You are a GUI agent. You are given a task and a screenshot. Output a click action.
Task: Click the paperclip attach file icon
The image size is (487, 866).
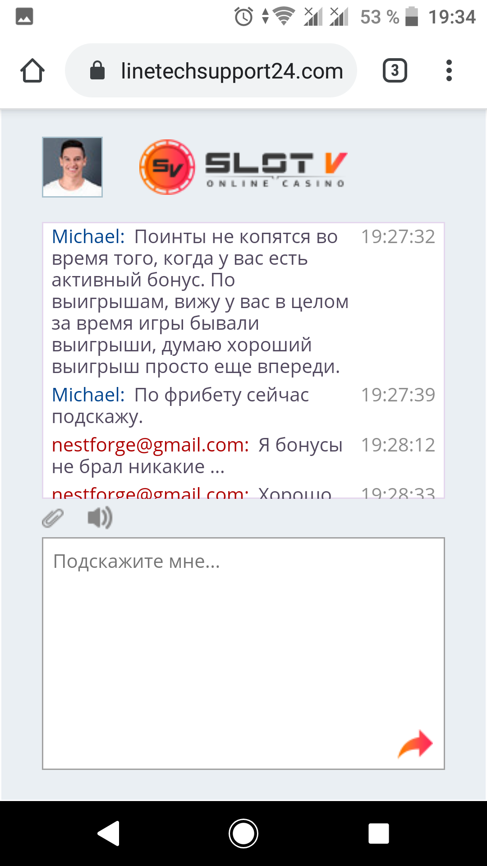coord(53,518)
